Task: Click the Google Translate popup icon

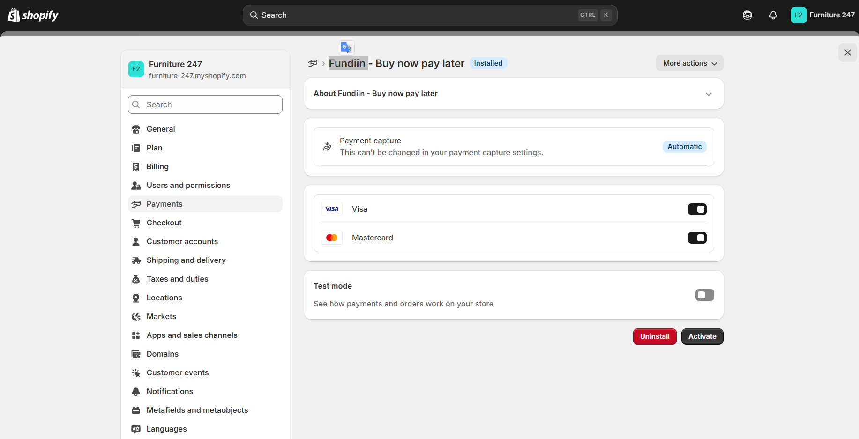Action: pyautogui.click(x=346, y=47)
